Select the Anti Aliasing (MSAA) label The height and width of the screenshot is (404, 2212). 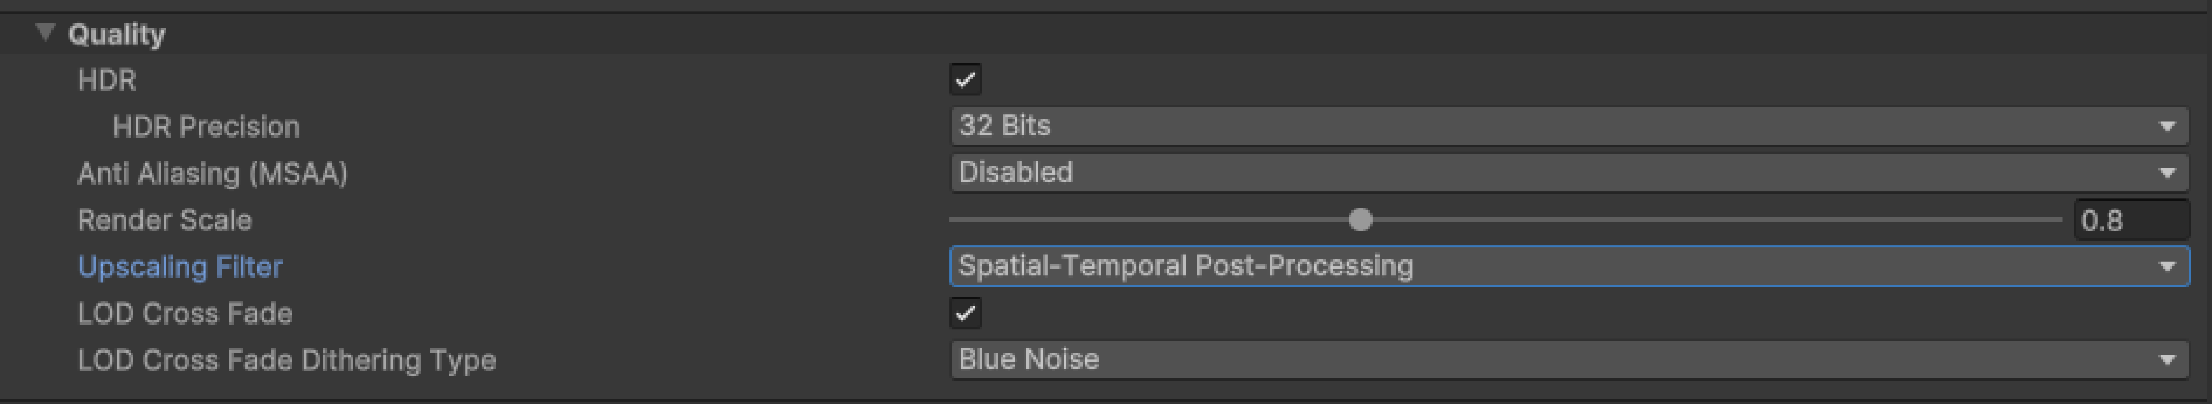pyautogui.click(x=212, y=174)
